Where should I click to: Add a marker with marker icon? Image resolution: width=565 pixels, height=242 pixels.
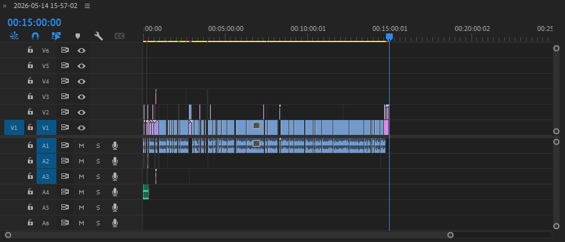click(77, 36)
